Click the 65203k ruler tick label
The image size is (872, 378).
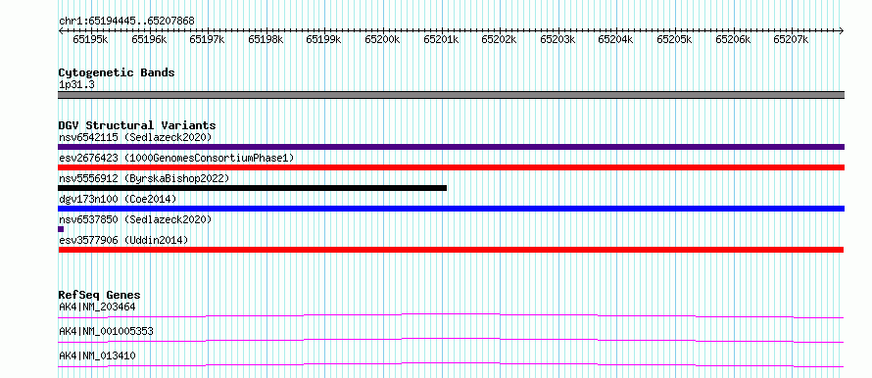[557, 39]
